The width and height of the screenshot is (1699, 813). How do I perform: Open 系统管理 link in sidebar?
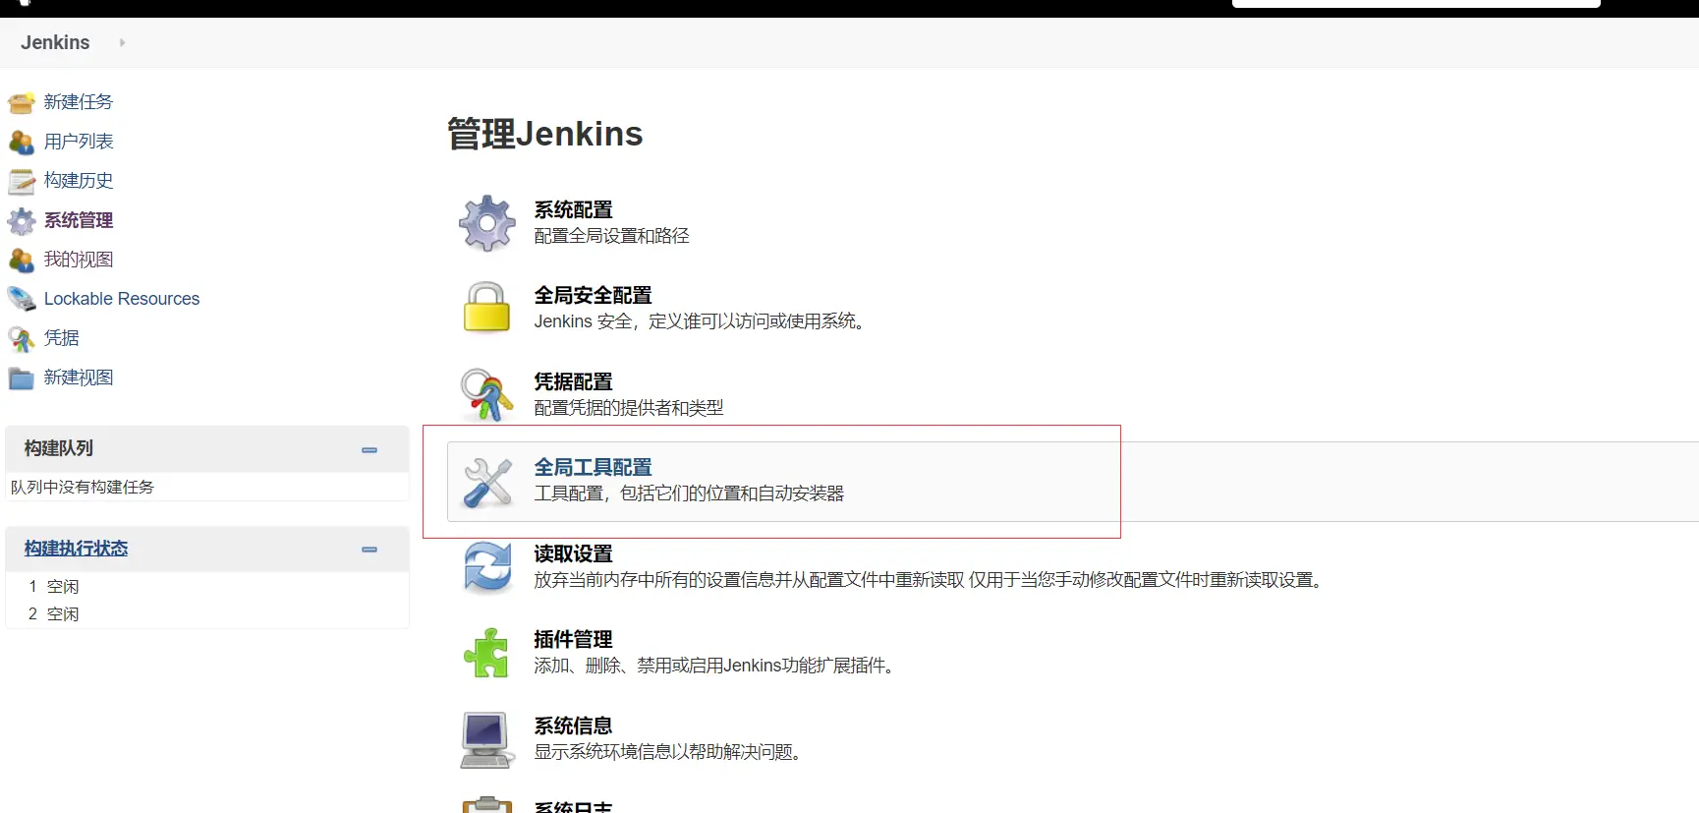coord(79,220)
